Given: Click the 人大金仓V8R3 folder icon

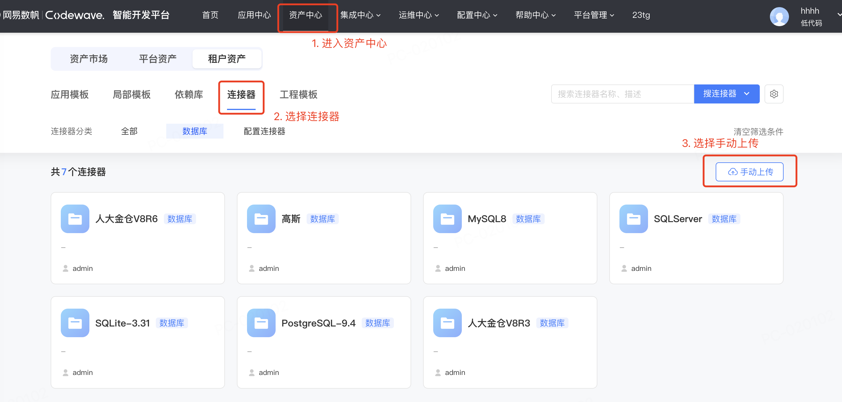Looking at the screenshot, I should [447, 323].
